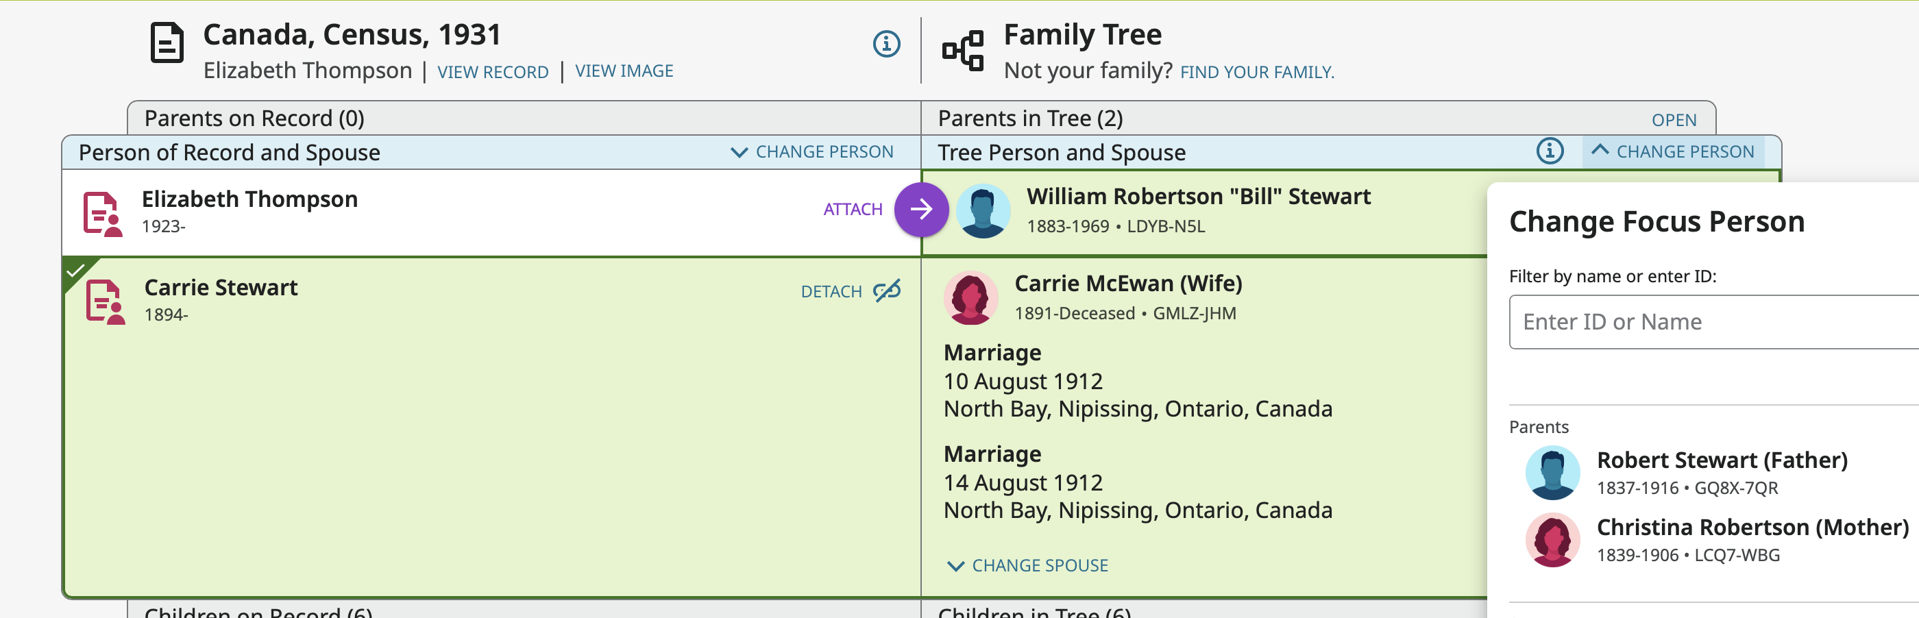Click Elizabeth Thompson's record person icon
This screenshot has height=618, width=1919.
(x=102, y=214)
